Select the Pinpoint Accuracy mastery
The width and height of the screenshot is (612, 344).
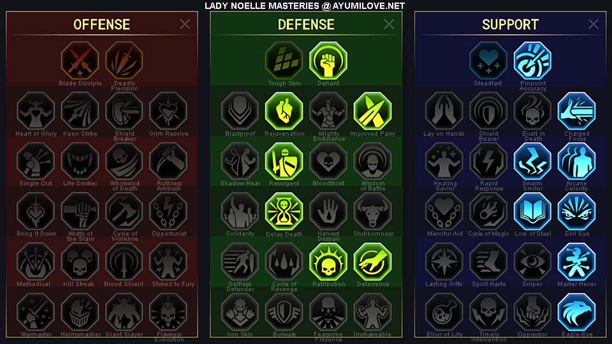tap(532, 61)
